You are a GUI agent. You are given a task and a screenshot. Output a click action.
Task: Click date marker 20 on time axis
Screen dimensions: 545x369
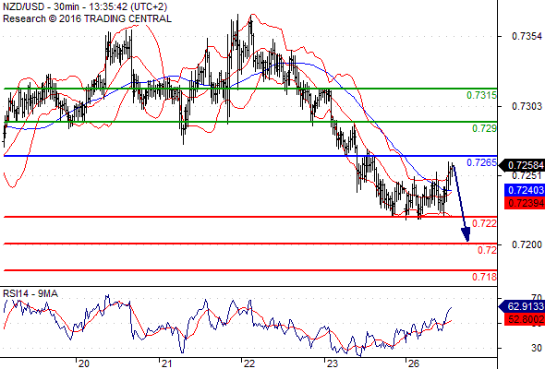coord(84,363)
